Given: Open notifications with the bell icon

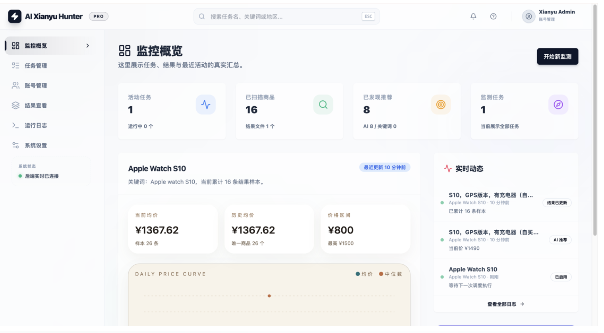Looking at the screenshot, I should point(473,16).
